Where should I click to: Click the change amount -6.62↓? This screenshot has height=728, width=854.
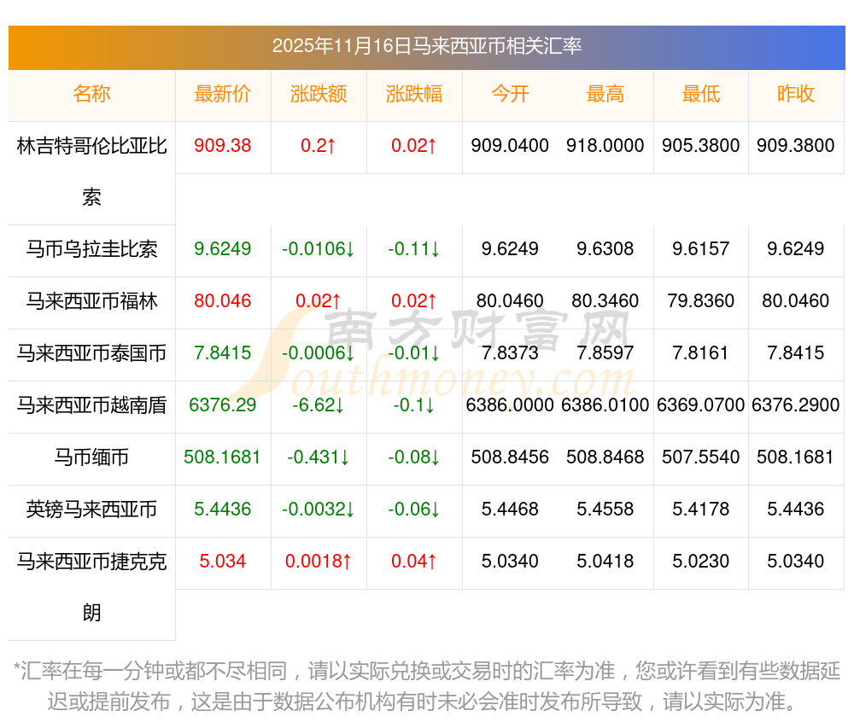(319, 405)
